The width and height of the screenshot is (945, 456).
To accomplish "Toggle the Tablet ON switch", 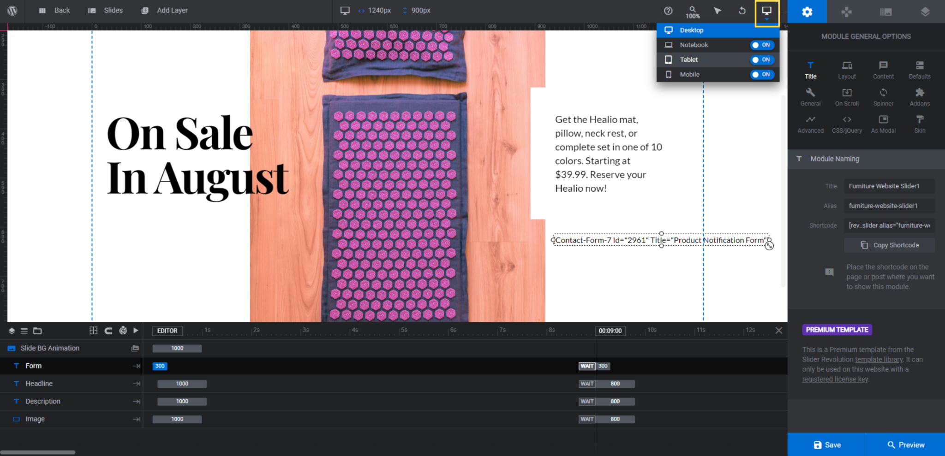I will (x=762, y=60).
